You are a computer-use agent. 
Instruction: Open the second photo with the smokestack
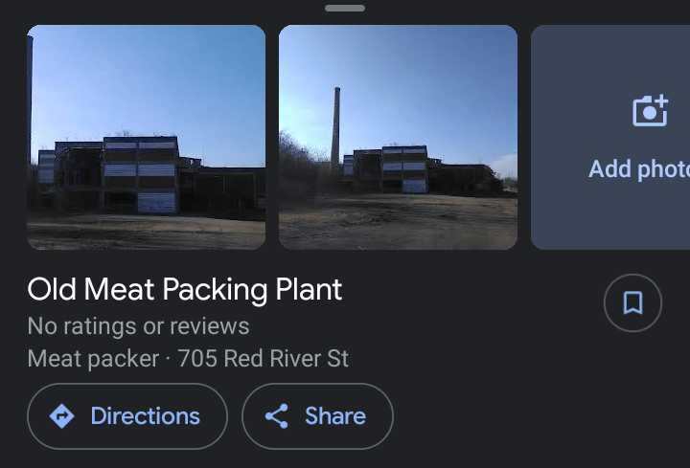398,137
